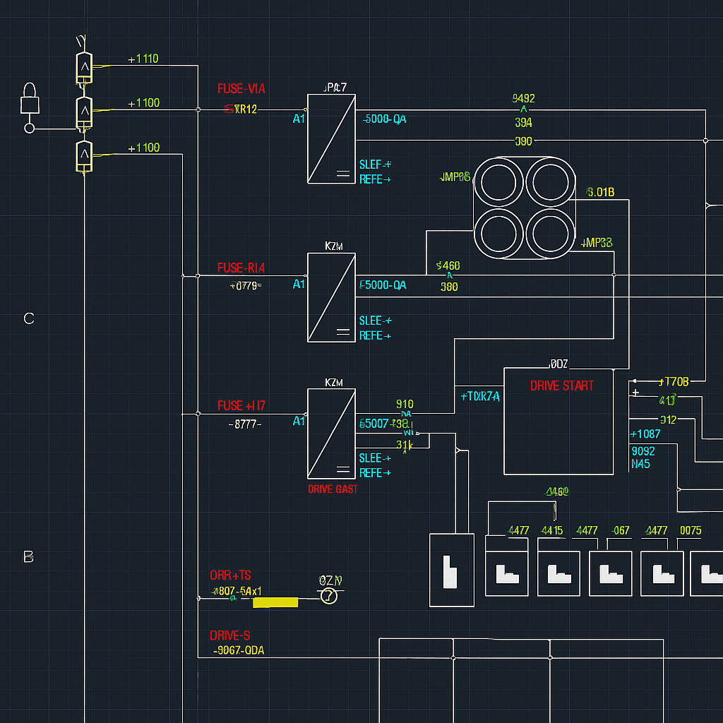723x723 pixels.
Task: Expand the DRIVE START block
Action: tap(558, 421)
